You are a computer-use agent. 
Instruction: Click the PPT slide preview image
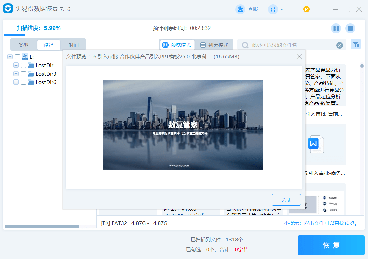(183, 124)
